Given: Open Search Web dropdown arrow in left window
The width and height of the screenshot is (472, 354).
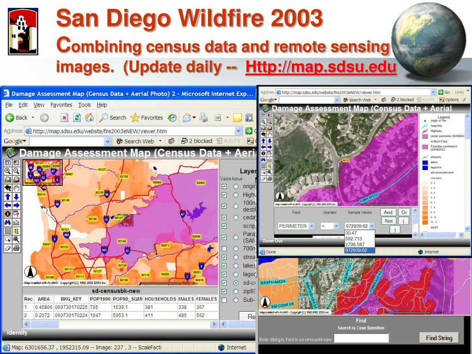Looking at the screenshot, I should (160, 141).
